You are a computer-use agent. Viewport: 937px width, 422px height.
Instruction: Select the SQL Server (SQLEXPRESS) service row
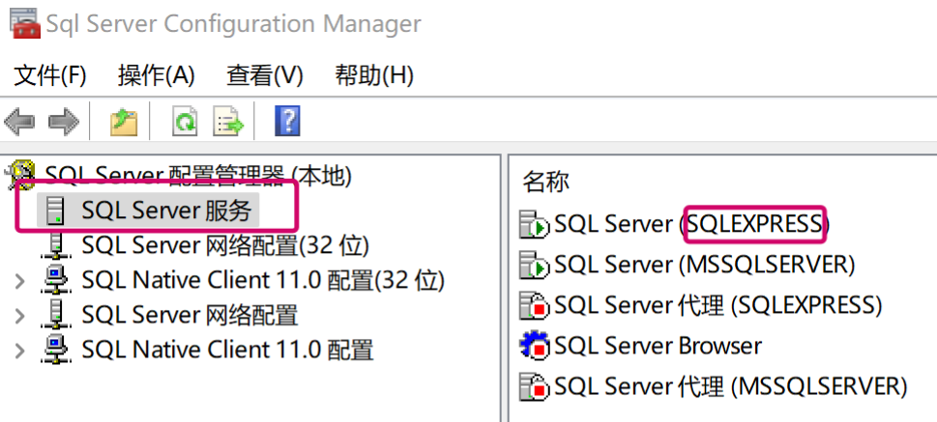[675, 224]
